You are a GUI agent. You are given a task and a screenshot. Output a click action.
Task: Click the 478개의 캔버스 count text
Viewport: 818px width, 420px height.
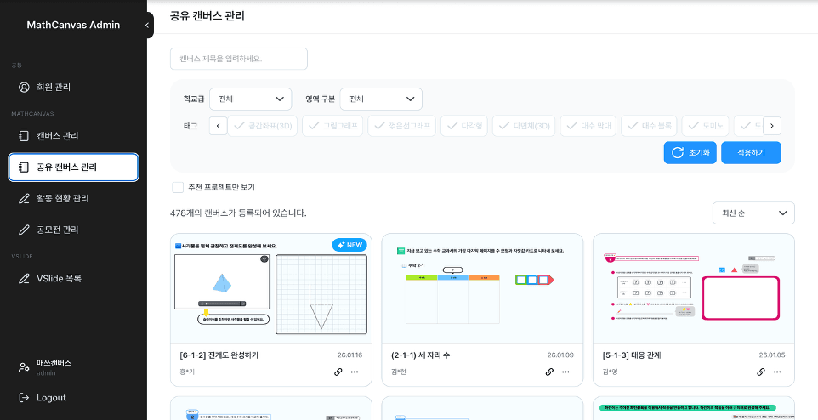click(x=238, y=213)
